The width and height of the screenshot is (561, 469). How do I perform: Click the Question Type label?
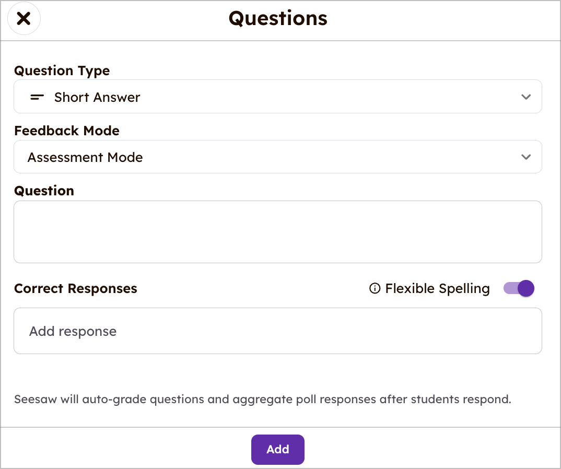(x=62, y=71)
